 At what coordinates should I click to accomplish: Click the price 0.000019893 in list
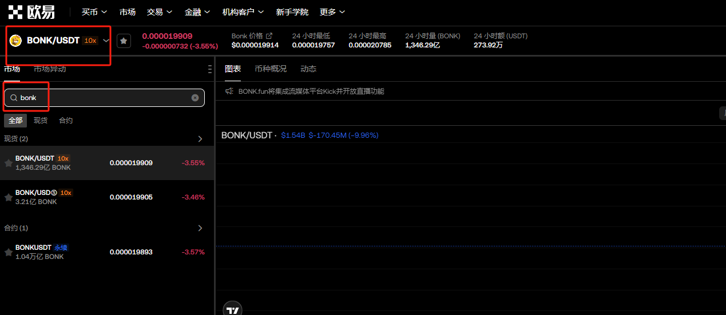pos(131,252)
